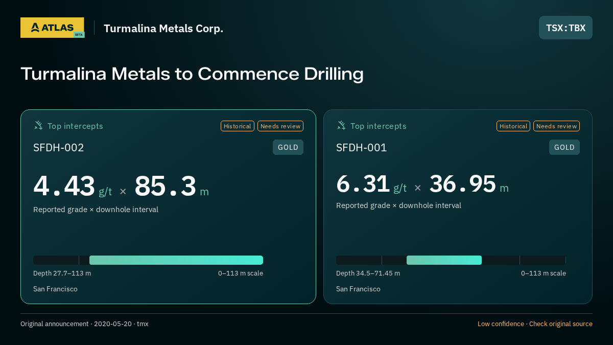Click the headline Turmalina Metals to Commence Drilling

click(192, 74)
